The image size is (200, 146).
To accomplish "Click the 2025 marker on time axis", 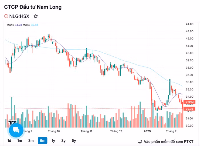I will coord(147,131).
